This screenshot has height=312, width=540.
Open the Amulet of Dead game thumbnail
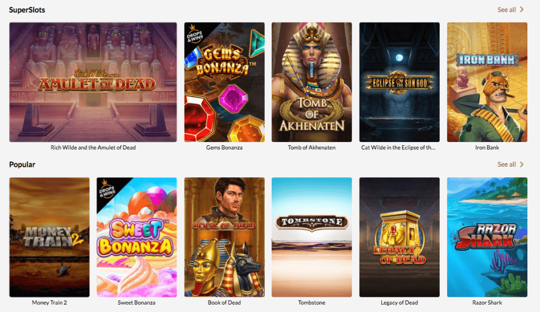tap(93, 82)
